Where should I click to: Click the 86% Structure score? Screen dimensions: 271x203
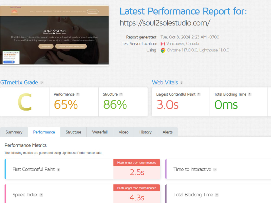click(115, 104)
